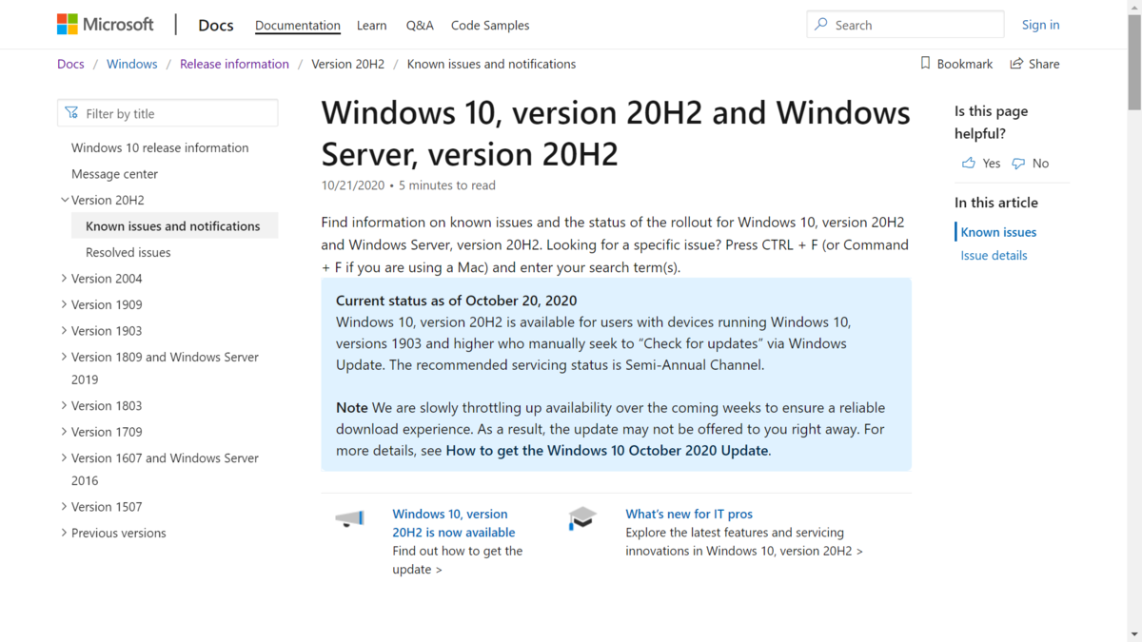Click the search magnifier icon
This screenshot has width=1142, height=642.
click(x=820, y=25)
